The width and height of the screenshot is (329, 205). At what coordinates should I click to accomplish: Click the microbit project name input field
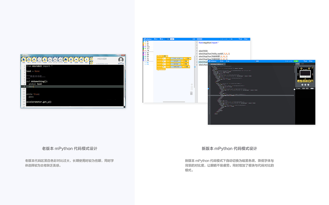(x=102, y=59)
